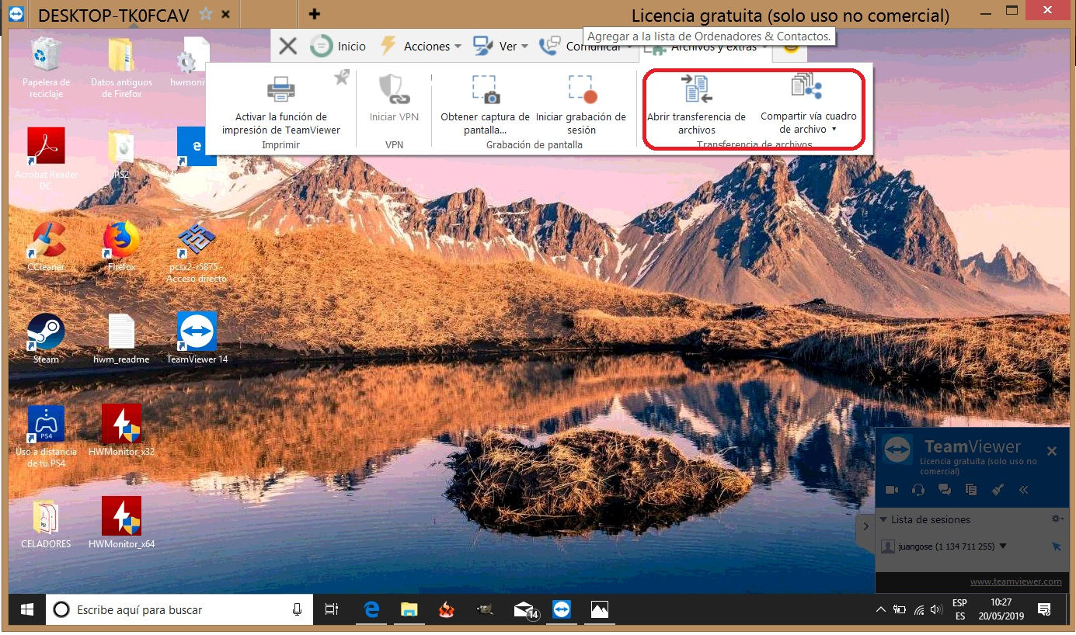Expand the juangose session dropdown arrow
Image resolution: width=1076 pixels, height=635 pixels.
click(1003, 547)
